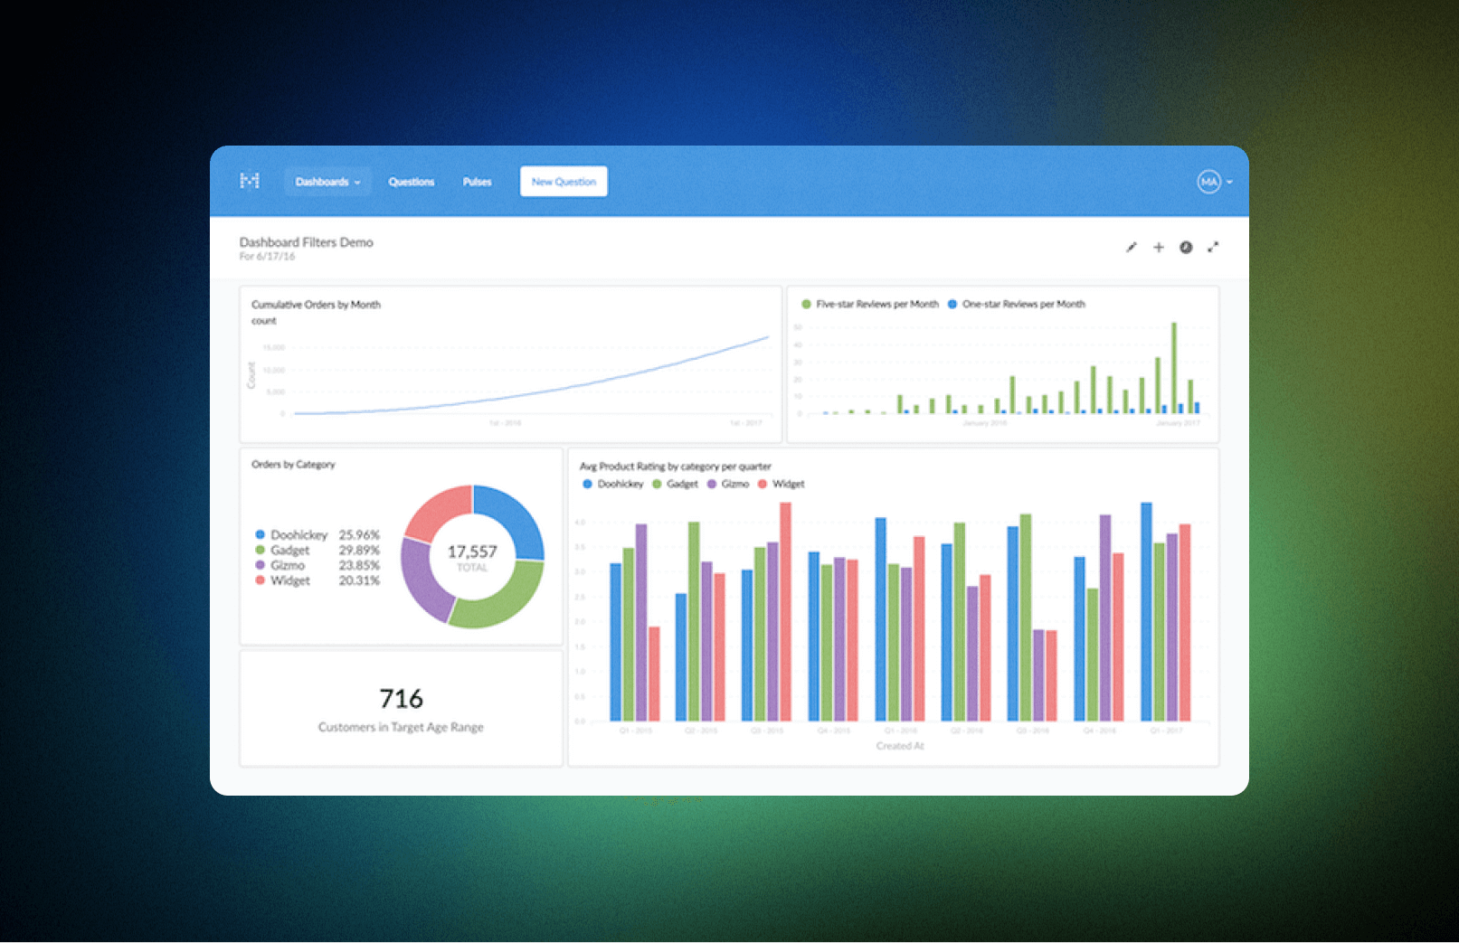The height and width of the screenshot is (943, 1459).
Task: Click the Gadget 29.89% legend row
Action: click(x=317, y=550)
